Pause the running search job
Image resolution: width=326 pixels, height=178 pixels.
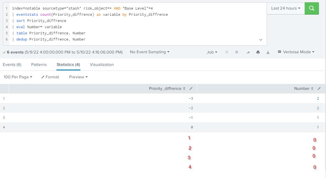pyautogui.click(x=227, y=52)
